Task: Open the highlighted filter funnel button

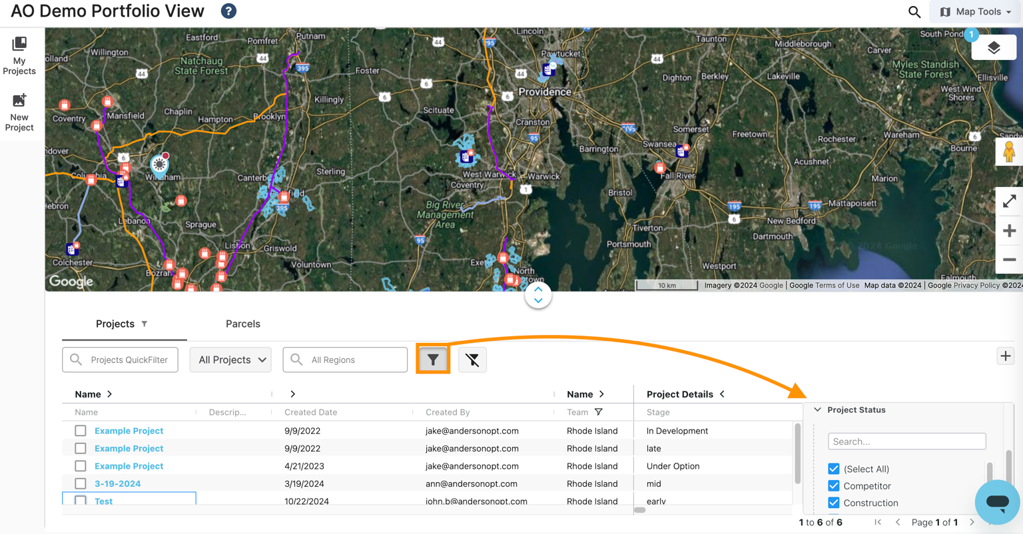Action: click(433, 360)
